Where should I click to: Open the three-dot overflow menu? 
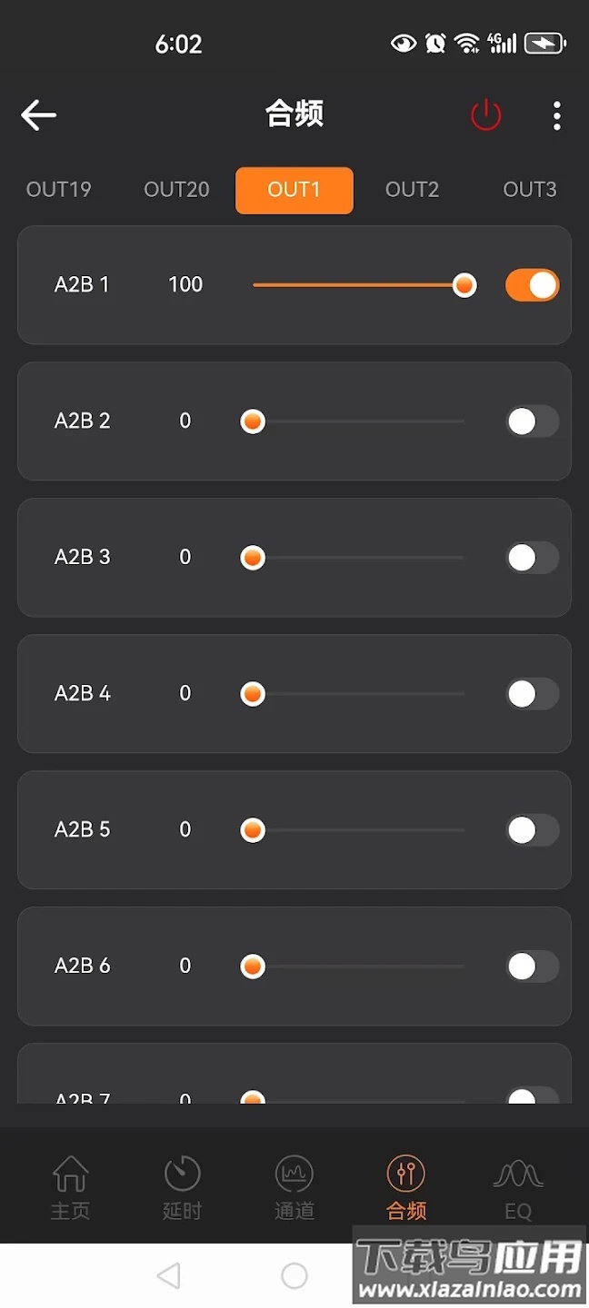(x=556, y=115)
